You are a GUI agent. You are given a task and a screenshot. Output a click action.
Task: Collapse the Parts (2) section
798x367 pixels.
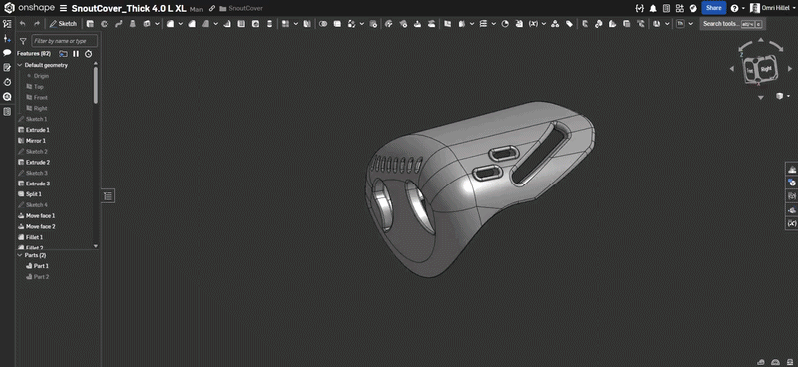pyautogui.click(x=20, y=255)
